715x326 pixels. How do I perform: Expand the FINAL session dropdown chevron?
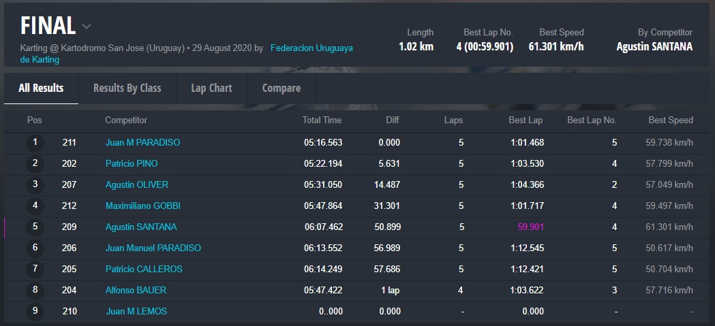point(87,27)
